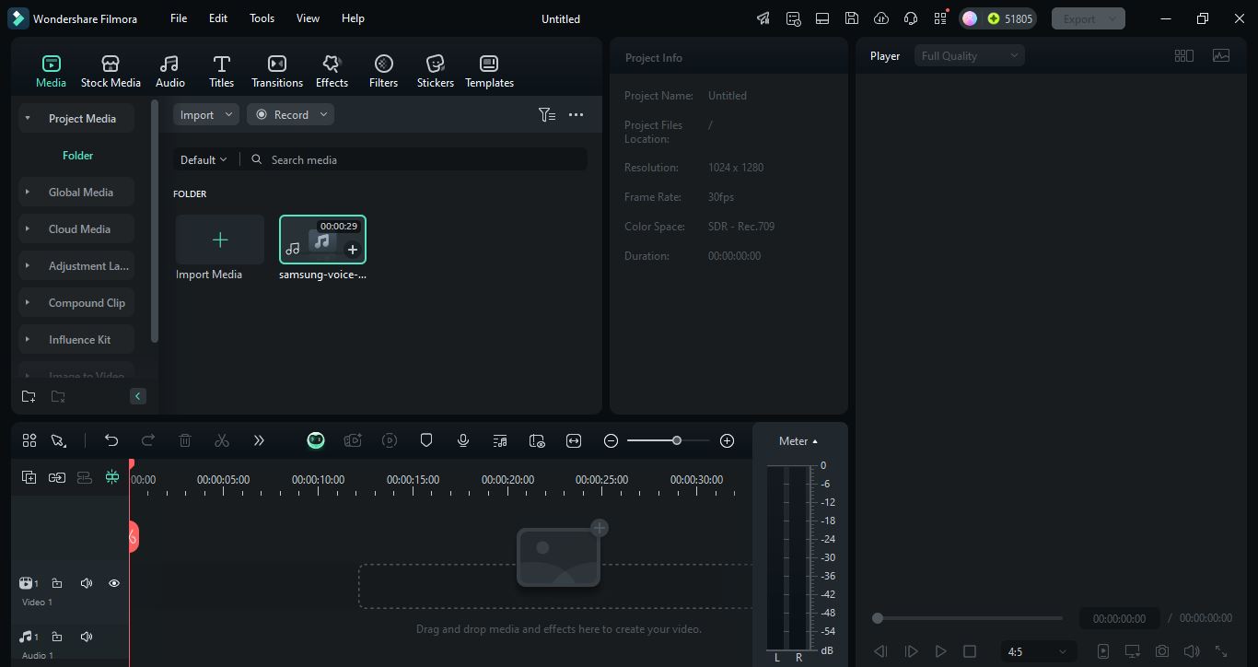Open the Import dropdown
This screenshot has width=1258, height=667.
click(206, 114)
